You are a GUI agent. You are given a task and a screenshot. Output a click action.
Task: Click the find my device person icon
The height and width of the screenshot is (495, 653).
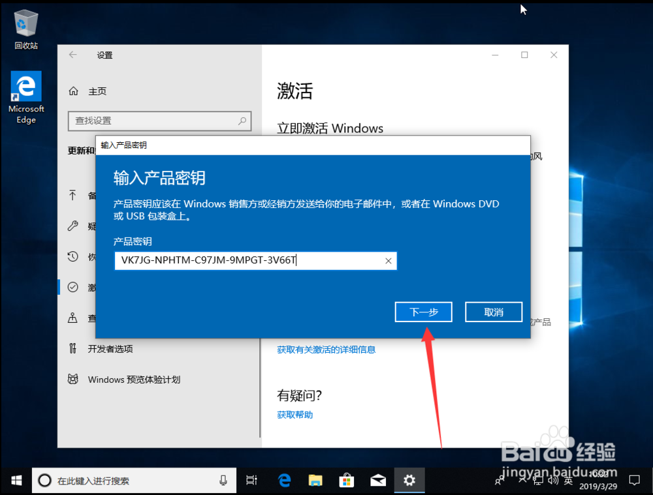pos(73,318)
